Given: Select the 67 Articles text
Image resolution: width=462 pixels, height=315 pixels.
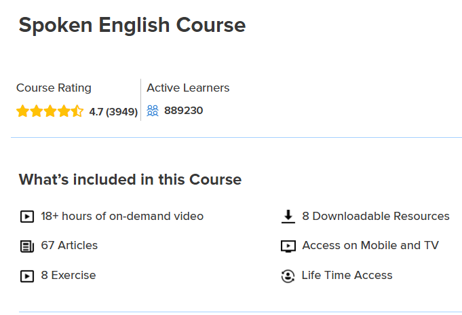Looking at the screenshot, I should (69, 246).
